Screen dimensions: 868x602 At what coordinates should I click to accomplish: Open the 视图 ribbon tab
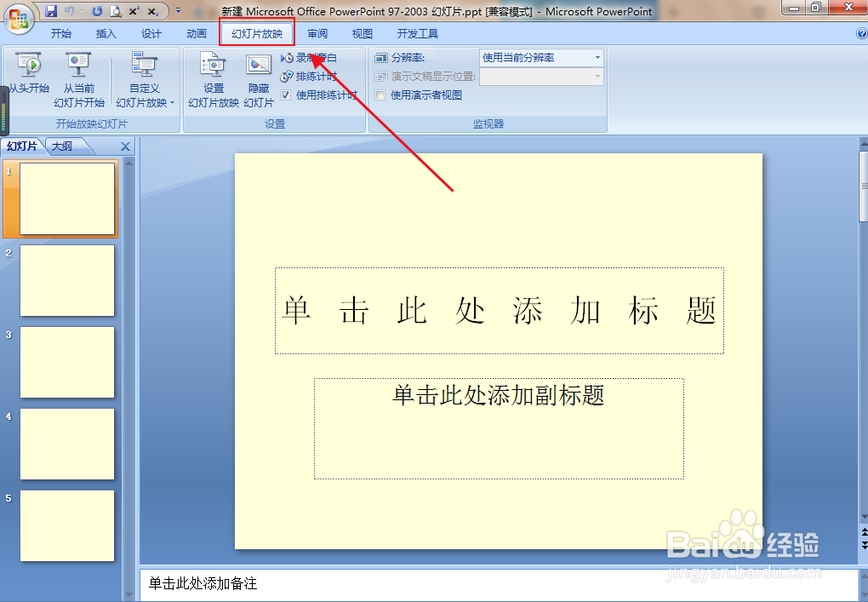click(362, 34)
